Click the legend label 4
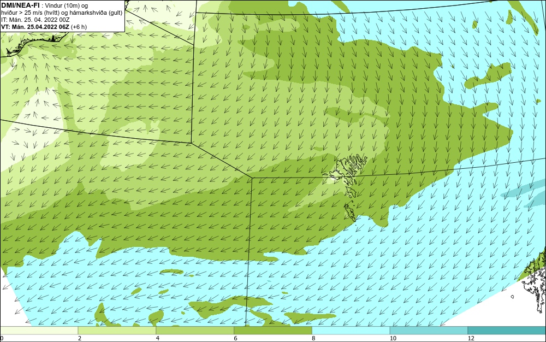 [x=158, y=338]
